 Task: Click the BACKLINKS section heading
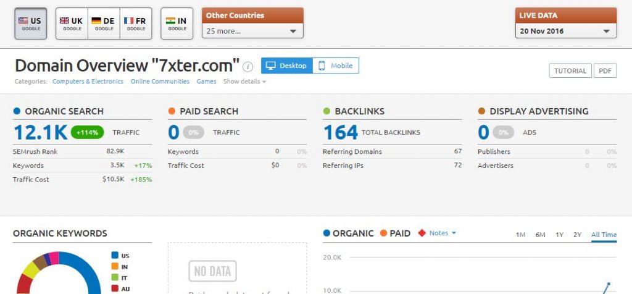pos(360,111)
